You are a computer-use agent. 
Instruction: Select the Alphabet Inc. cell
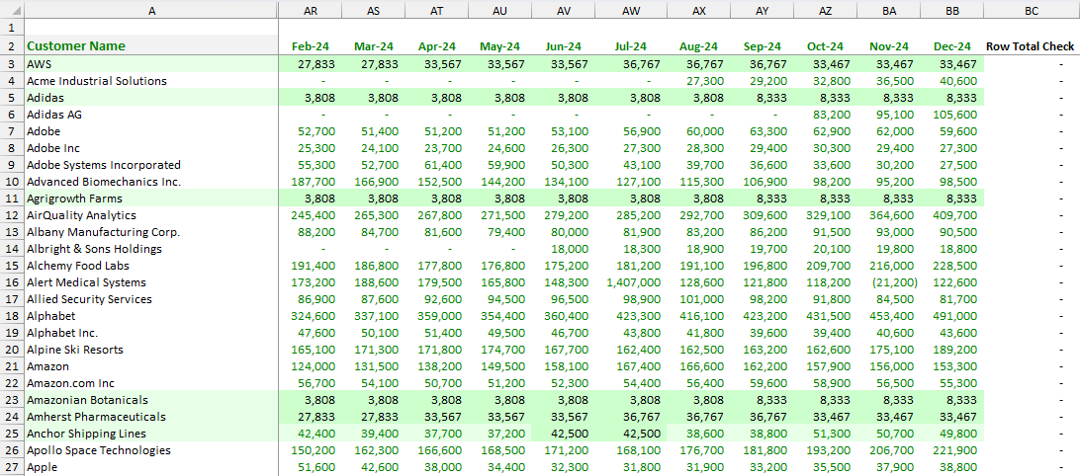point(151,332)
